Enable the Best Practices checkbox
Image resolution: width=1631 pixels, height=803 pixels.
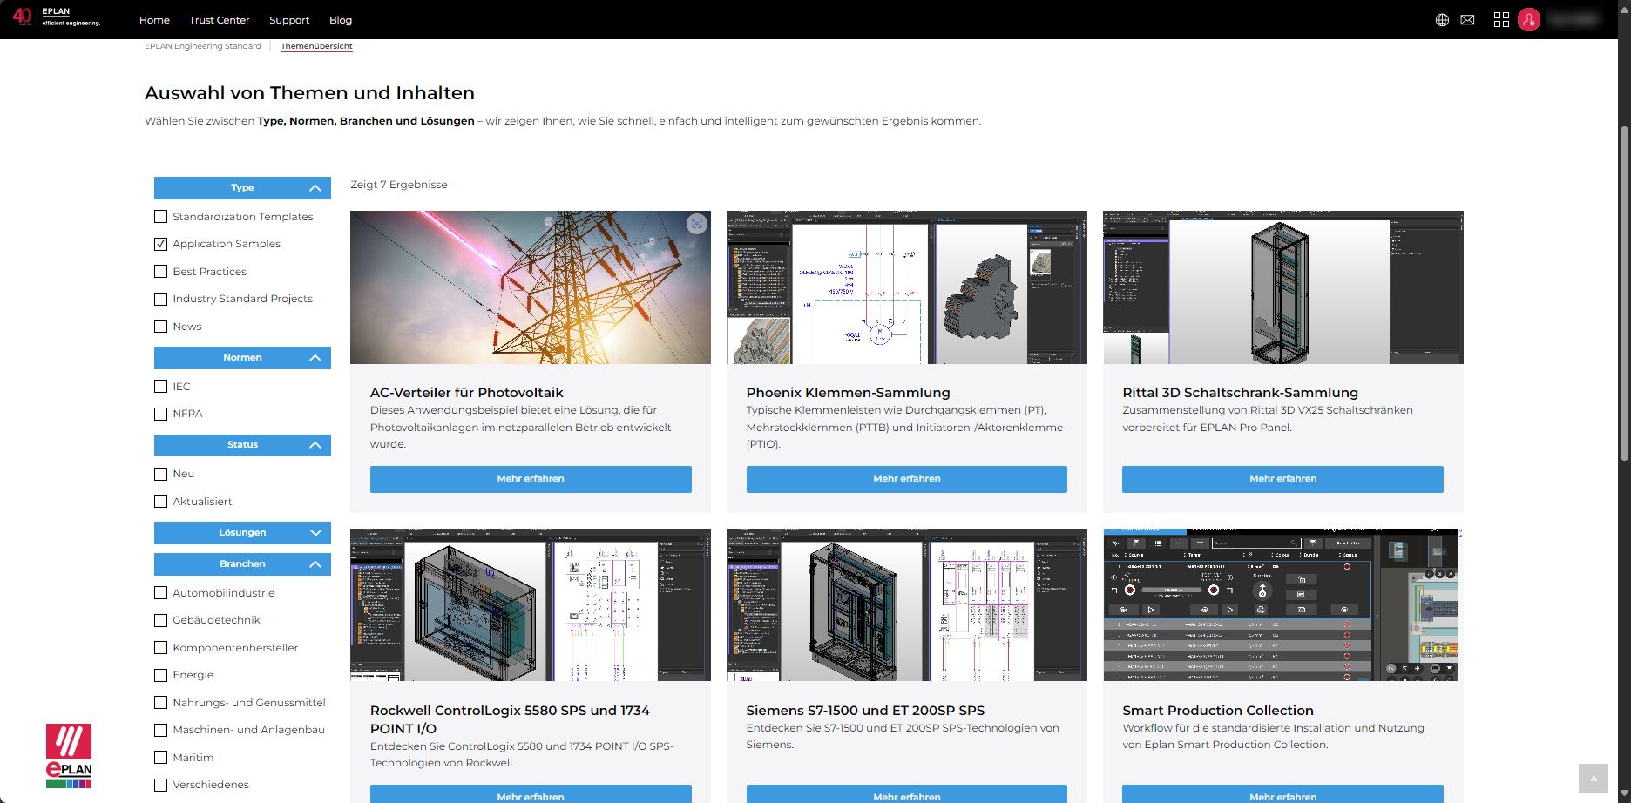pos(160,272)
